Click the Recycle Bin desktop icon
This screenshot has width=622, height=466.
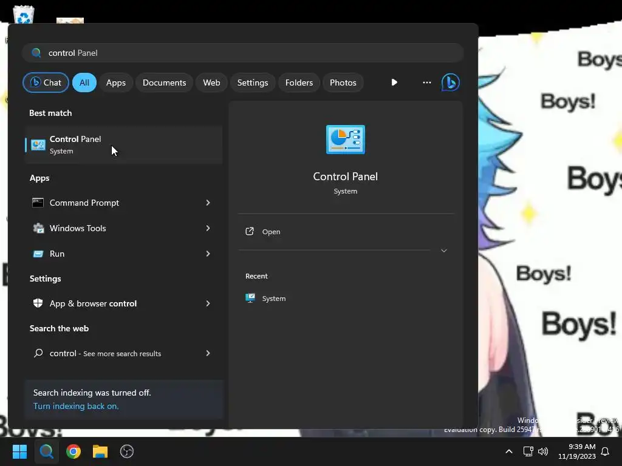point(24,15)
